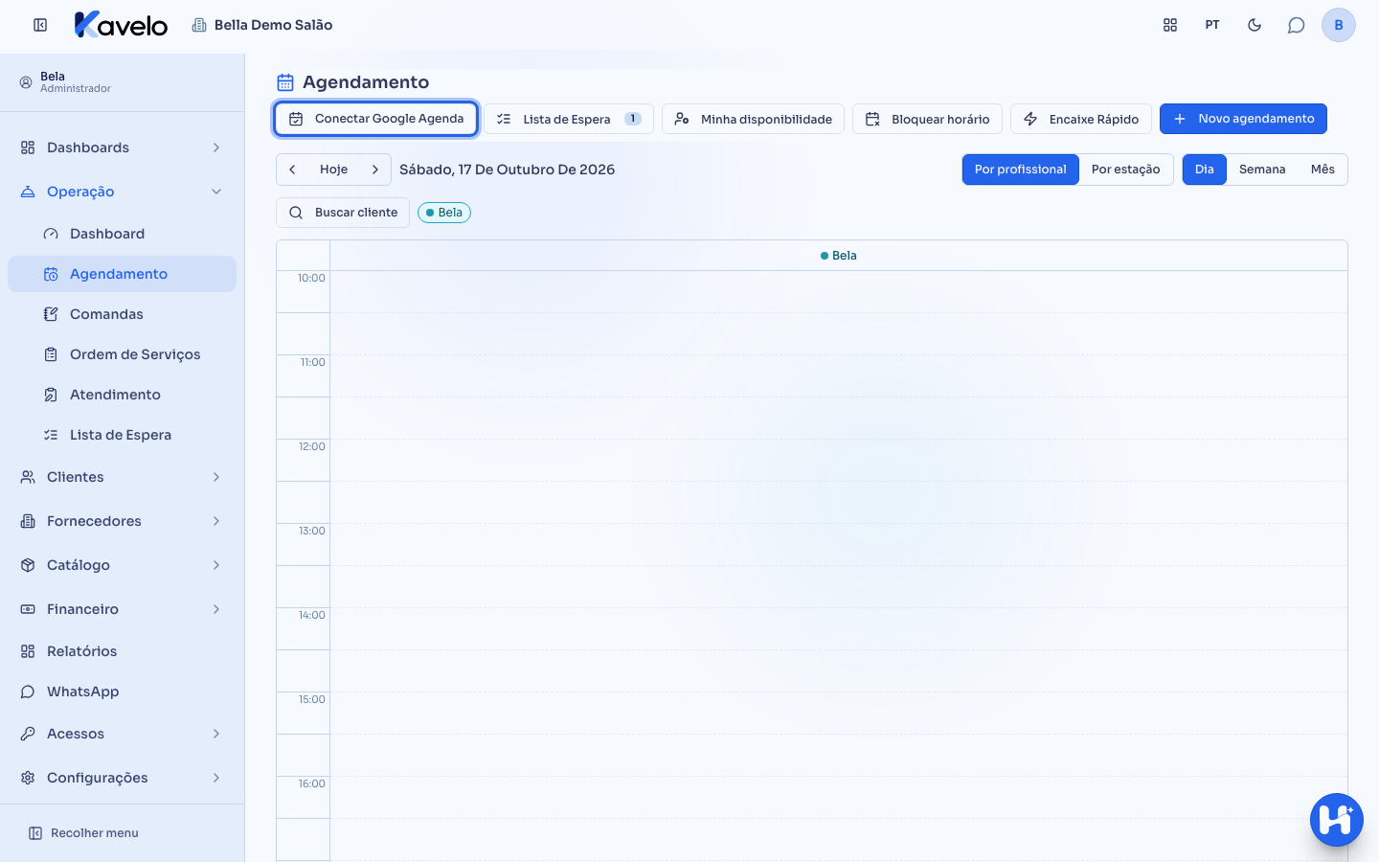
Task: Open Dashboard under Operação
Action: [122, 234]
